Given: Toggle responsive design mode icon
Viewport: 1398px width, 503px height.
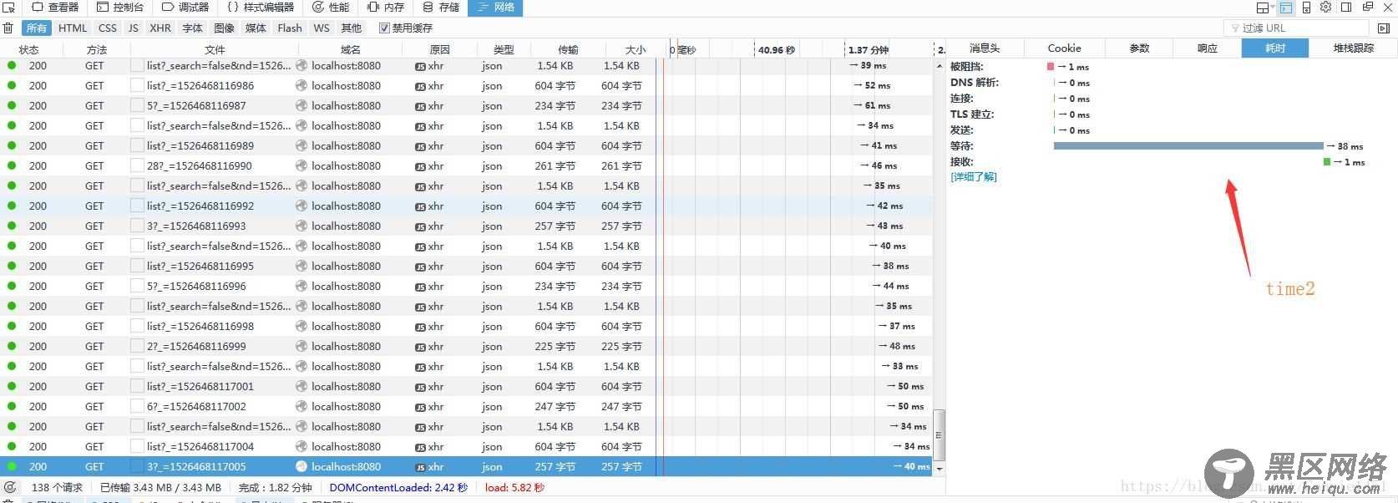Looking at the screenshot, I should (1306, 8).
